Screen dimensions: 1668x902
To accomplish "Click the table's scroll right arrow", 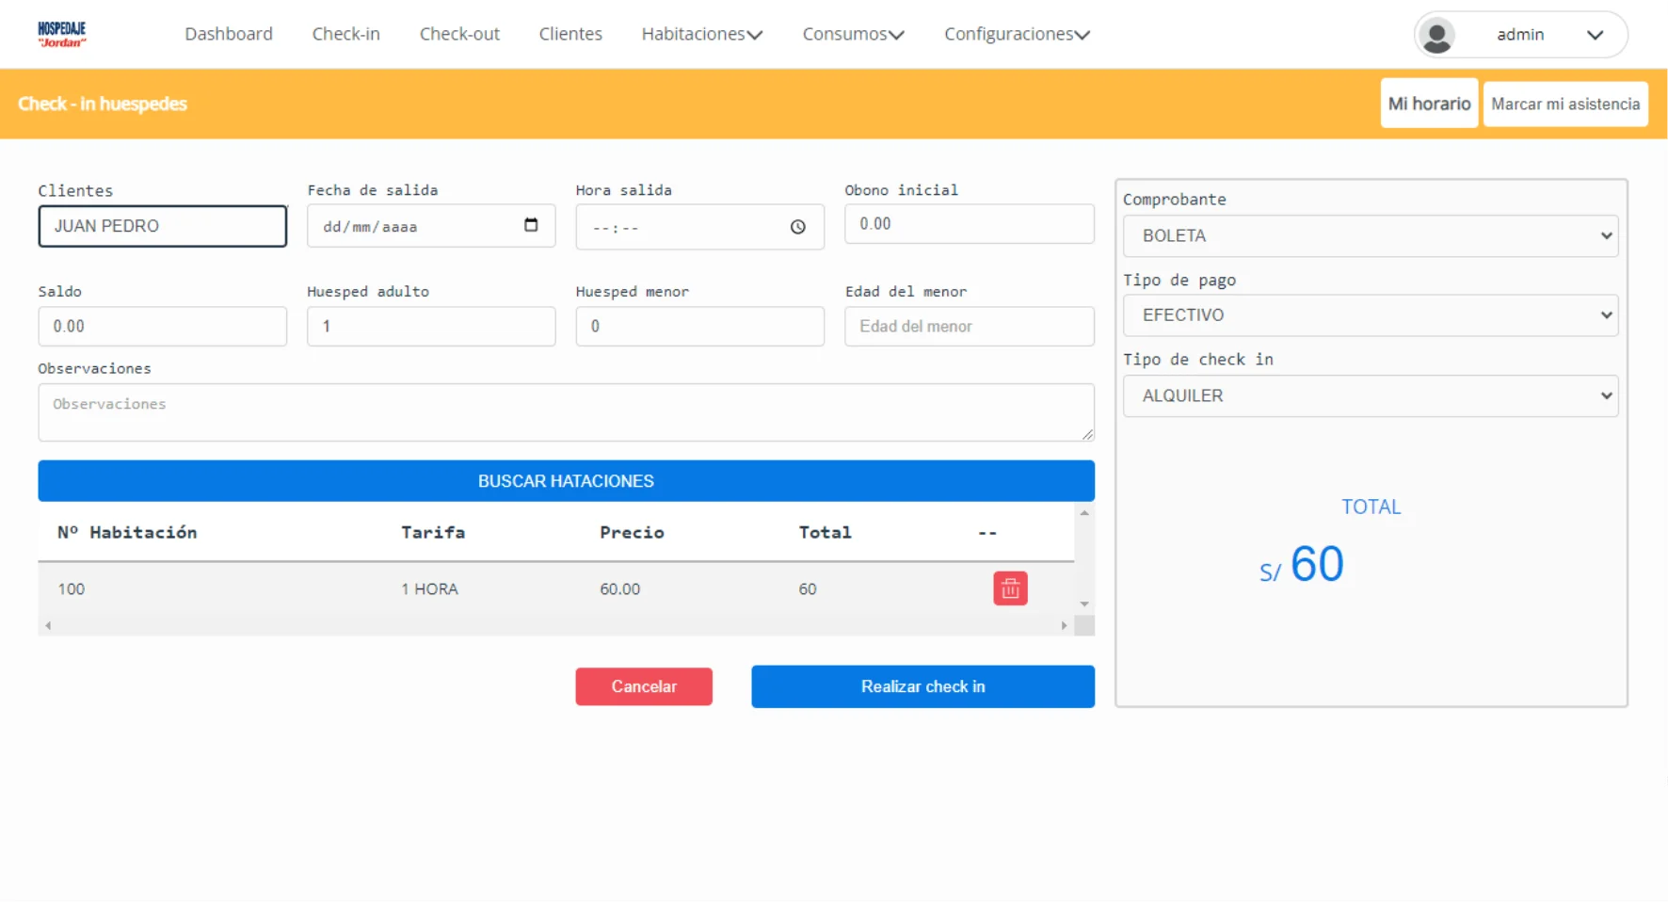I will [x=1064, y=625].
